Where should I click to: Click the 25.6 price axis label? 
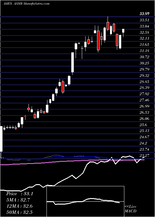[143, 125]
